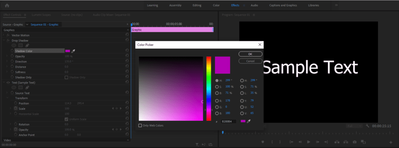Show more workspaces with the double chevron
The image size is (399, 148).
coord(336,5)
